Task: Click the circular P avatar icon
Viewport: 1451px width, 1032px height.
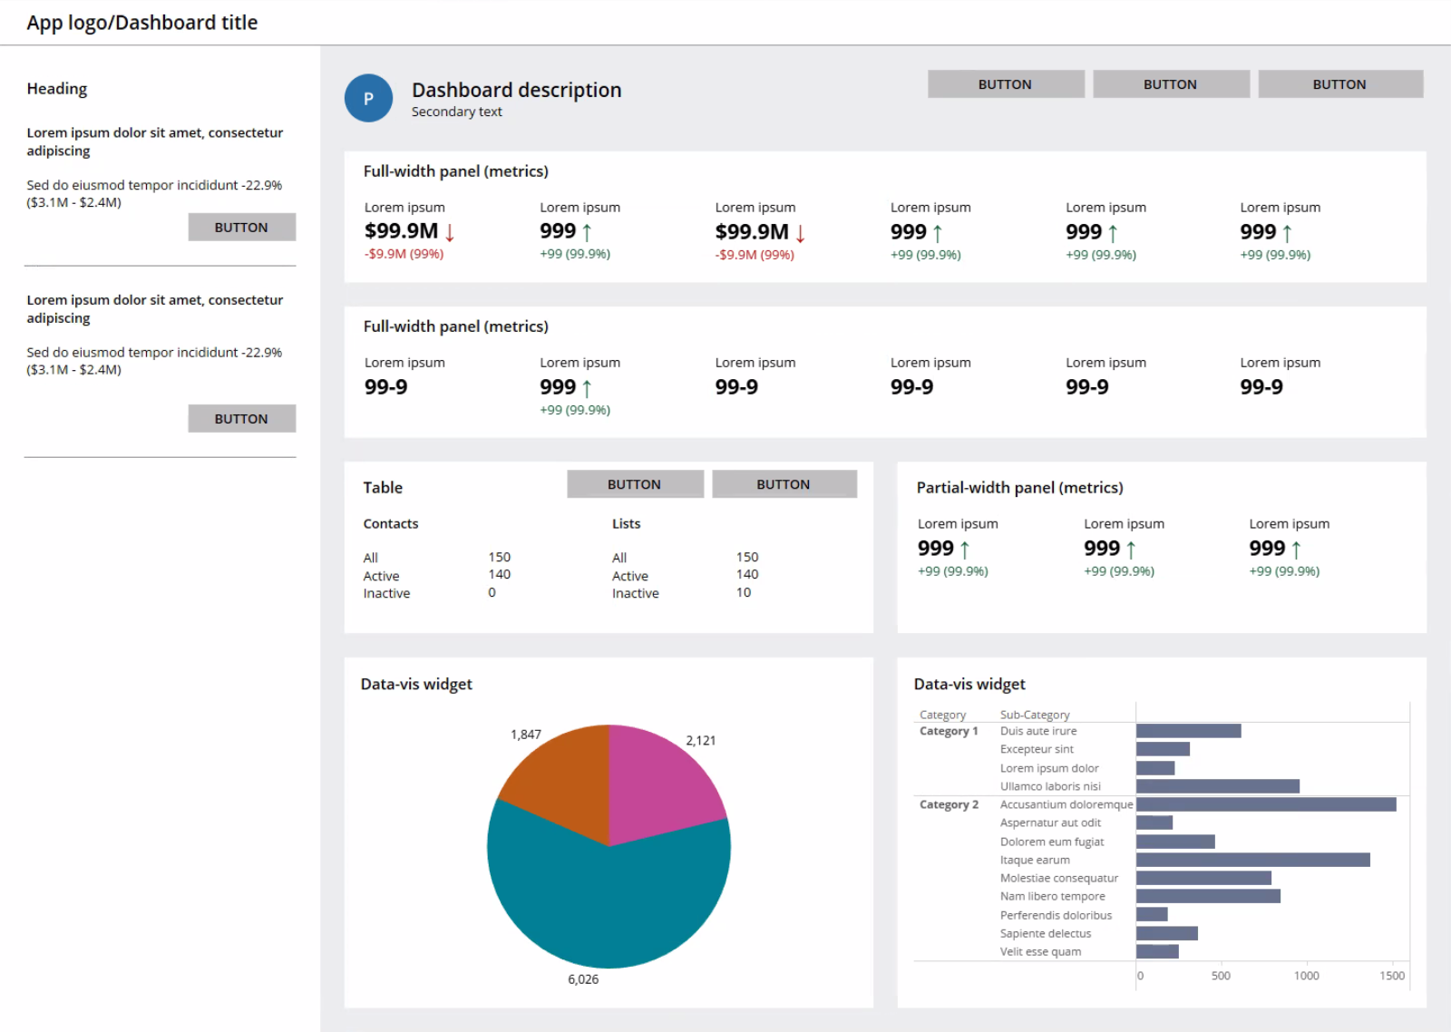Action: click(x=368, y=98)
